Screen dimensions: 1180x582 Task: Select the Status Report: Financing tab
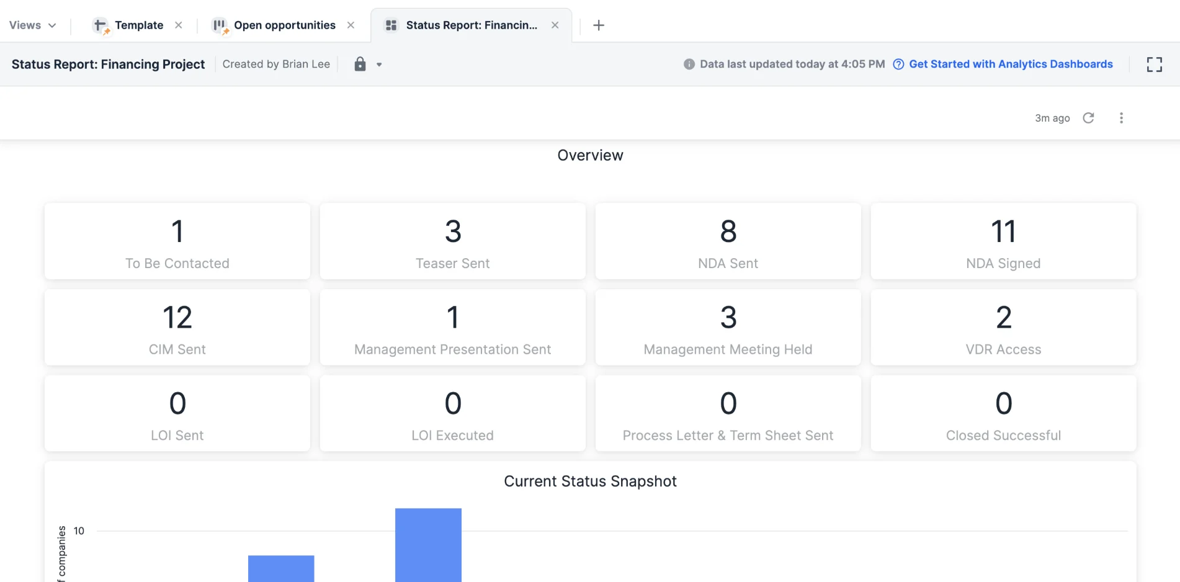pyautogui.click(x=472, y=25)
